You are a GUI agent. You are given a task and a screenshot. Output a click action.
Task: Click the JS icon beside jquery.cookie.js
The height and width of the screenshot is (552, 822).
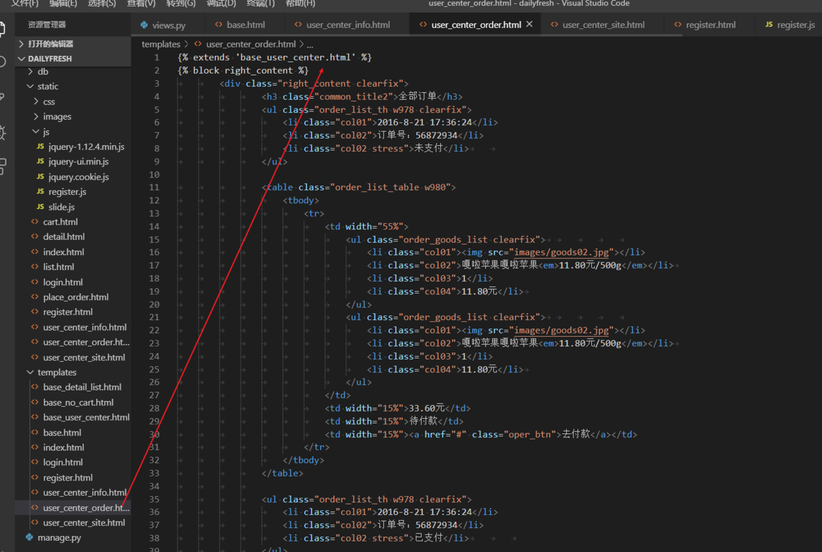pyautogui.click(x=40, y=177)
